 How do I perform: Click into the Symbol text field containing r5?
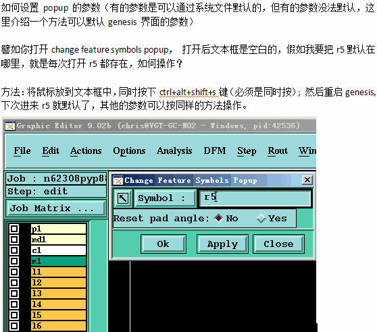tap(255, 198)
